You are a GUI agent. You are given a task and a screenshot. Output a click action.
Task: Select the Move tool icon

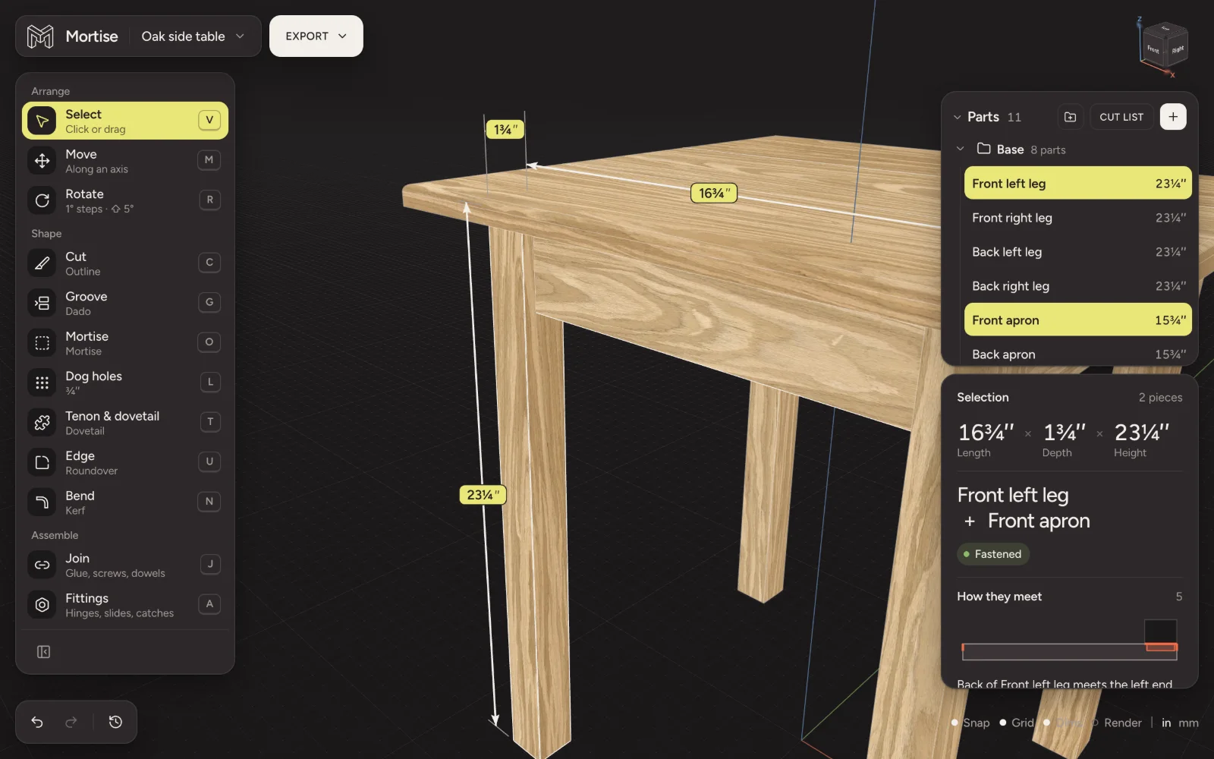[x=42, y=161]
